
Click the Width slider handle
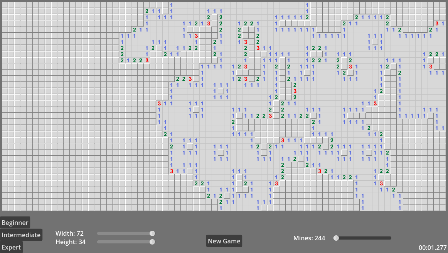click(x=152, y=233)
